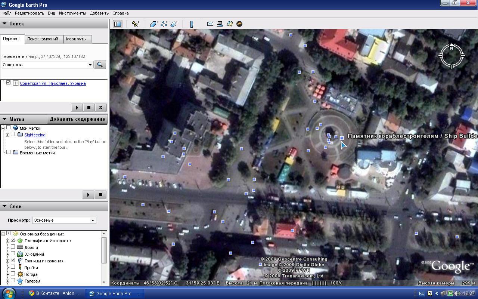Click the Print icon in toolbar

(220, 24)
